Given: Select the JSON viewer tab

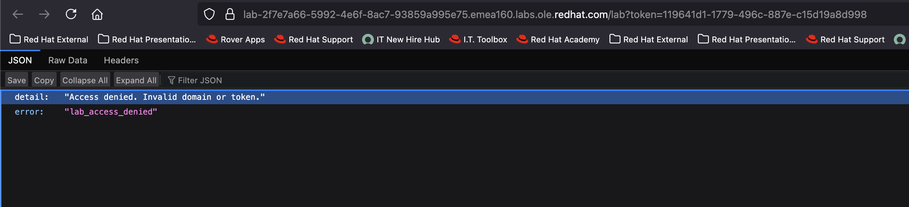Looking at the screenshot, I should point(20,60).
